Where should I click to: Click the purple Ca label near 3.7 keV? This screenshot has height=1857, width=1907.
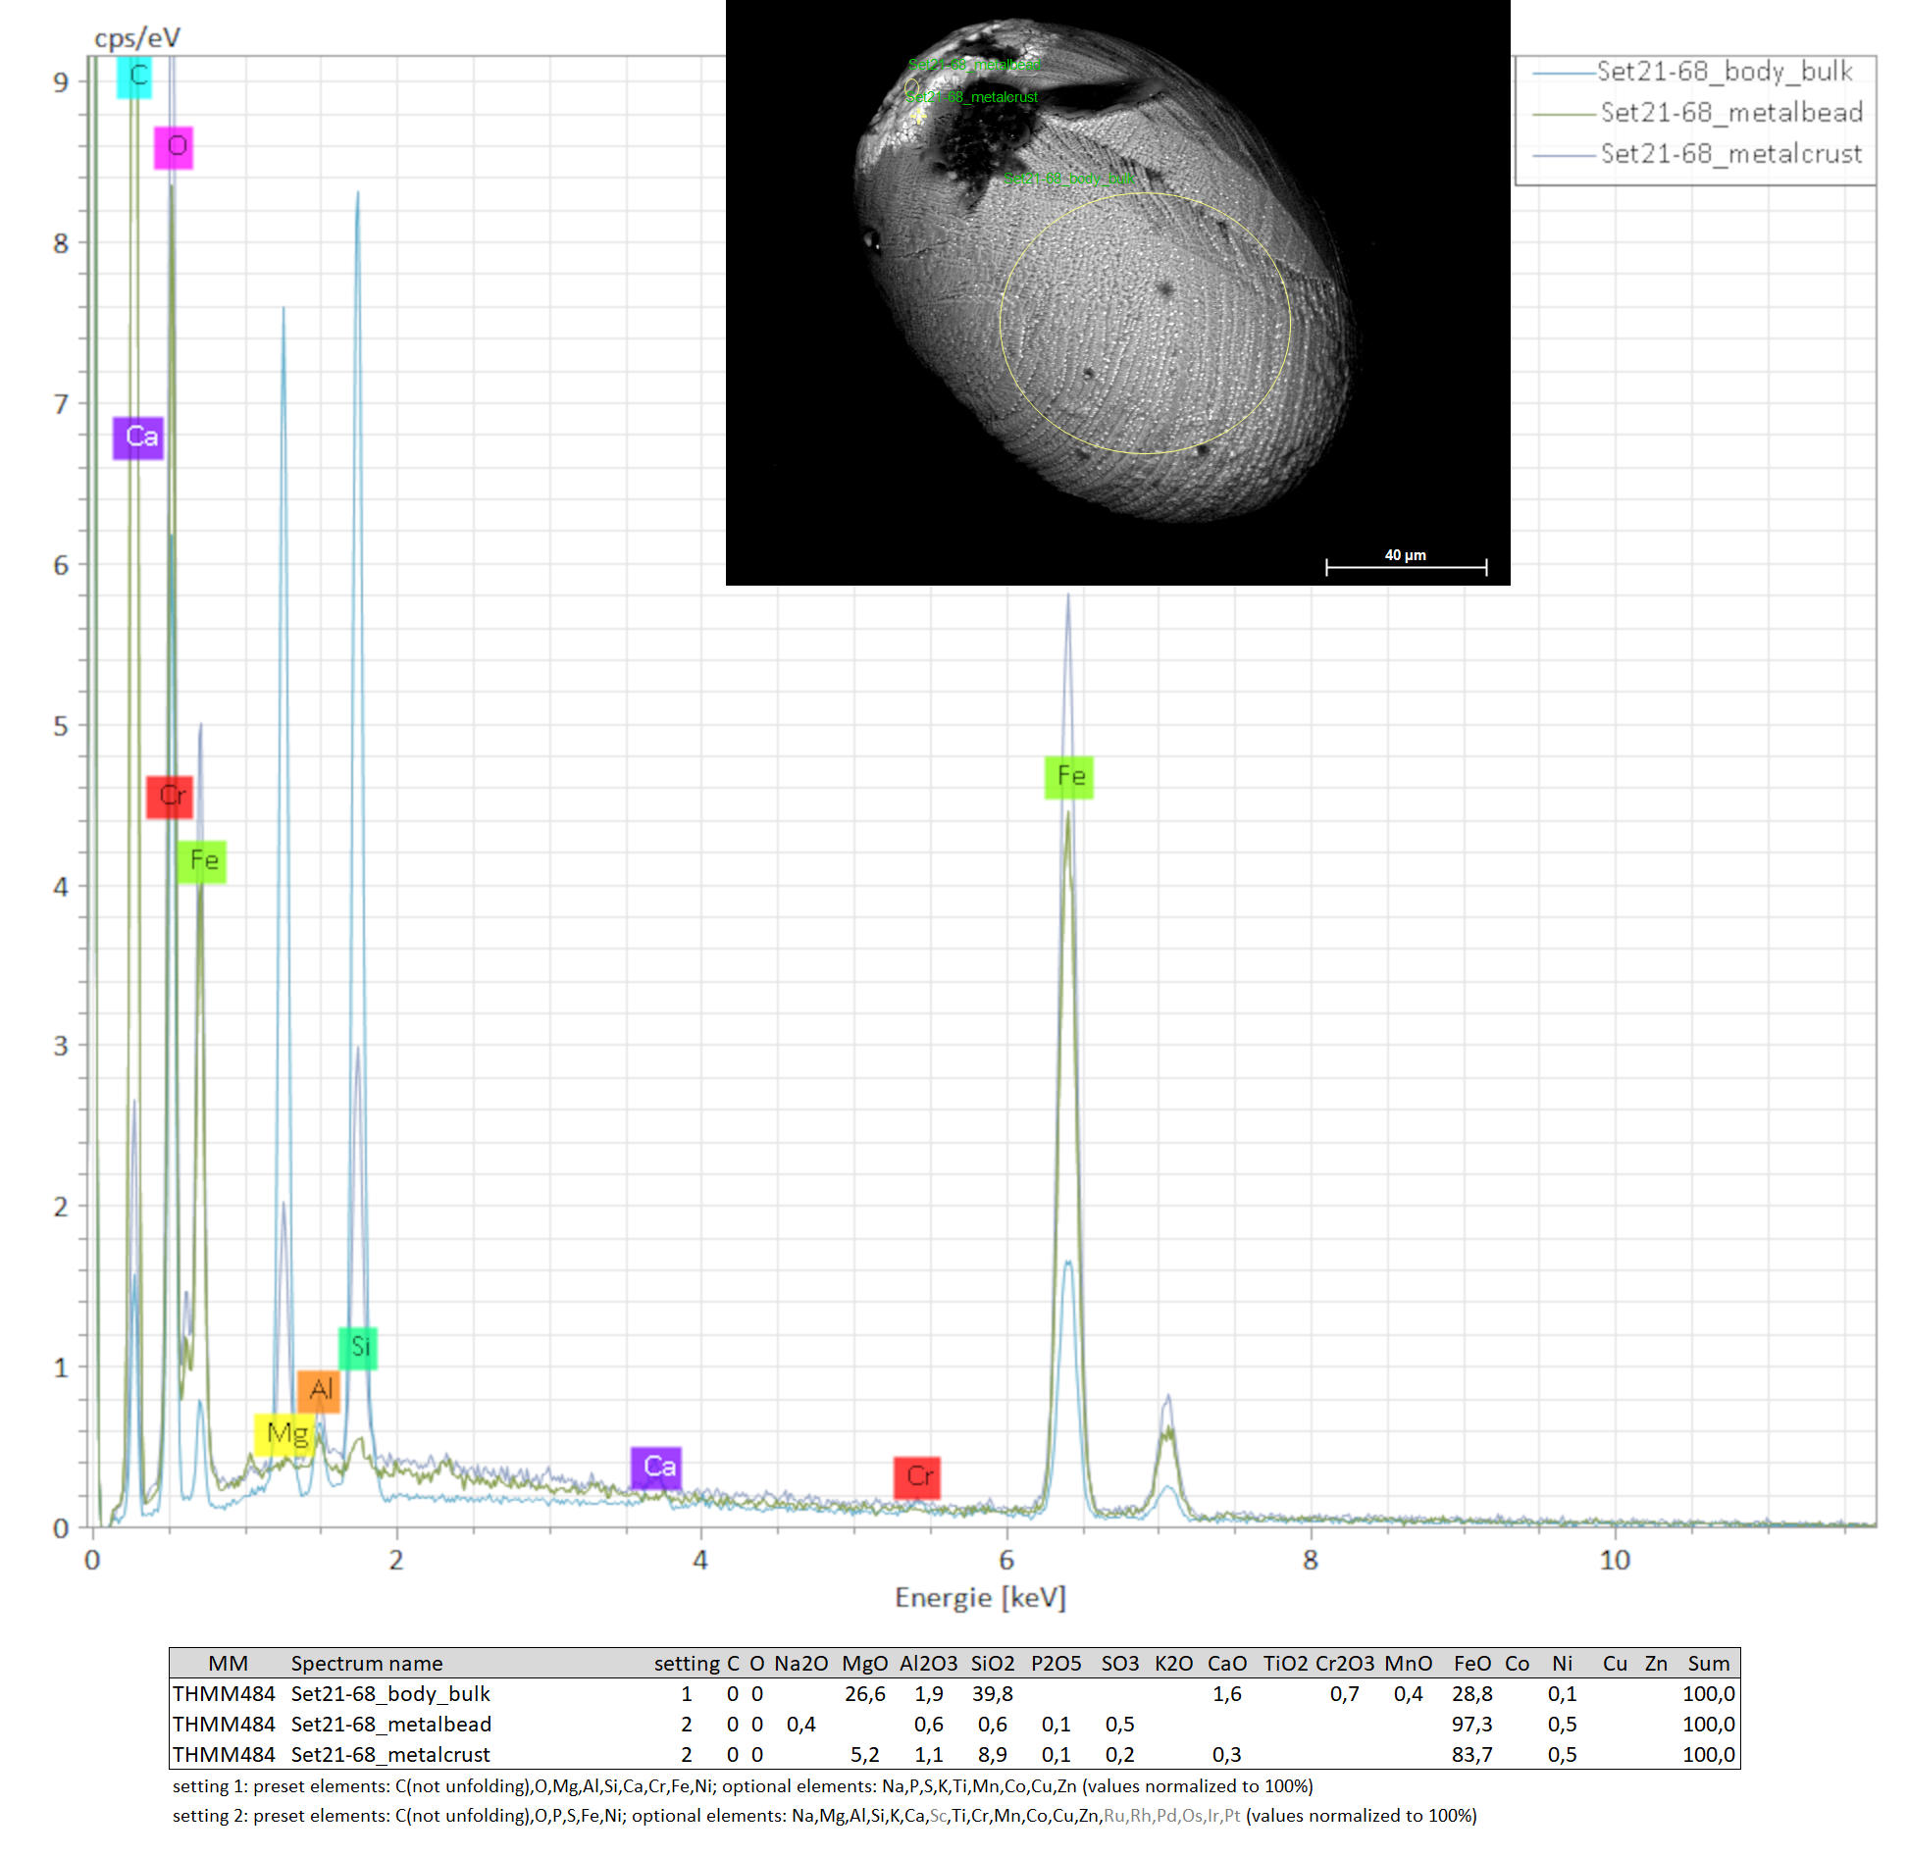tap(656, 1468)
